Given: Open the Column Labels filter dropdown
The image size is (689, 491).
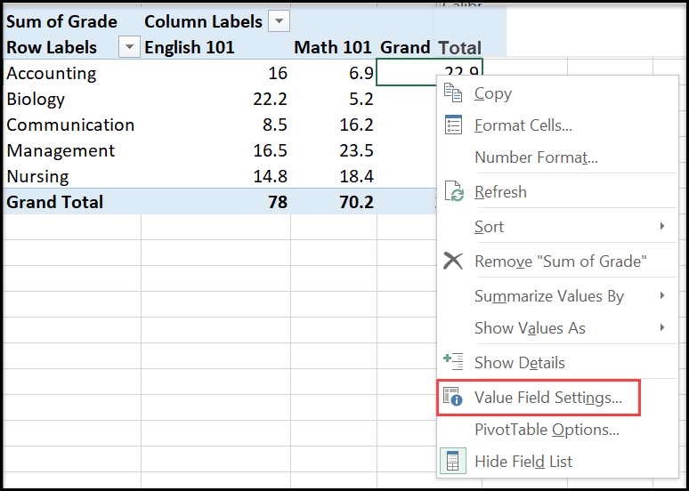Looking at the screenshot, I should tap(279, 21).
